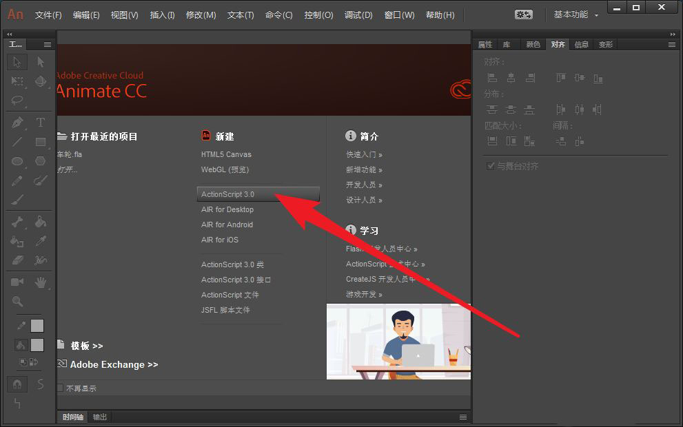Select the PolyStar hexagon tool
Screen dimensions: 683x427
tap(41, 161)
